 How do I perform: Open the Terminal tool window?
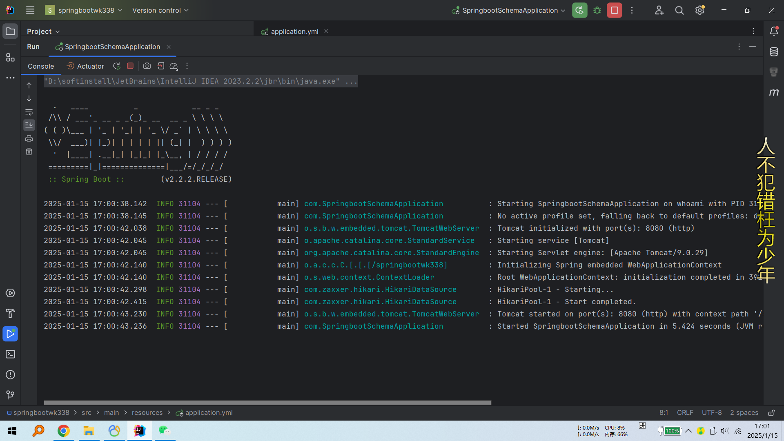[10, 354]
